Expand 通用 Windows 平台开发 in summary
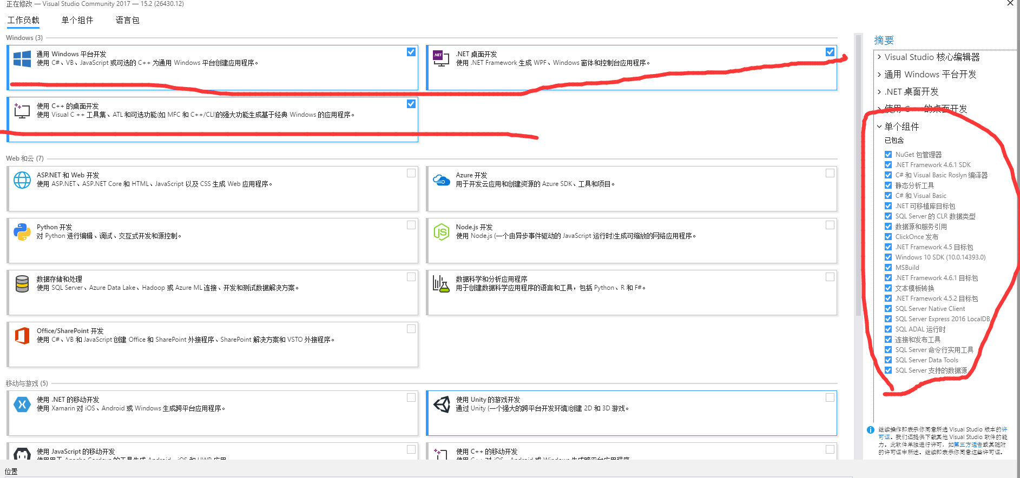 (879, 74)
